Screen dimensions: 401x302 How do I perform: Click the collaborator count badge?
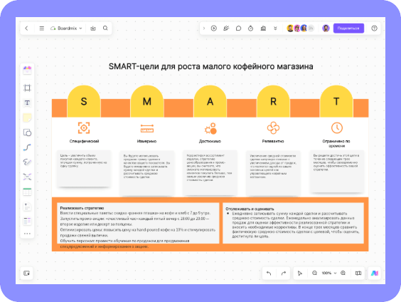click(x=311, y=28)
